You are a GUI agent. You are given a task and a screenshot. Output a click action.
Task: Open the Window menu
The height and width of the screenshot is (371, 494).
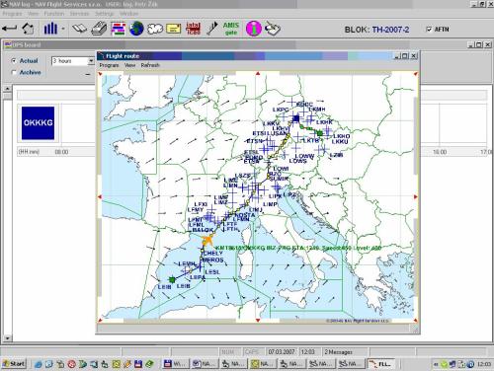click(128, 14)
